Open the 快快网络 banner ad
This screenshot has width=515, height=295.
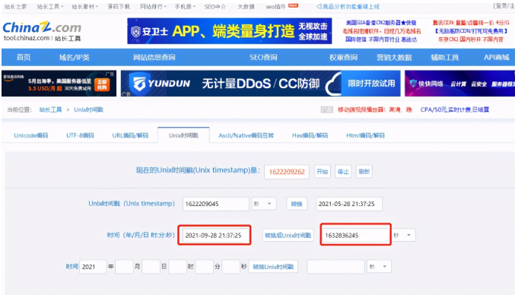(459, 84)
